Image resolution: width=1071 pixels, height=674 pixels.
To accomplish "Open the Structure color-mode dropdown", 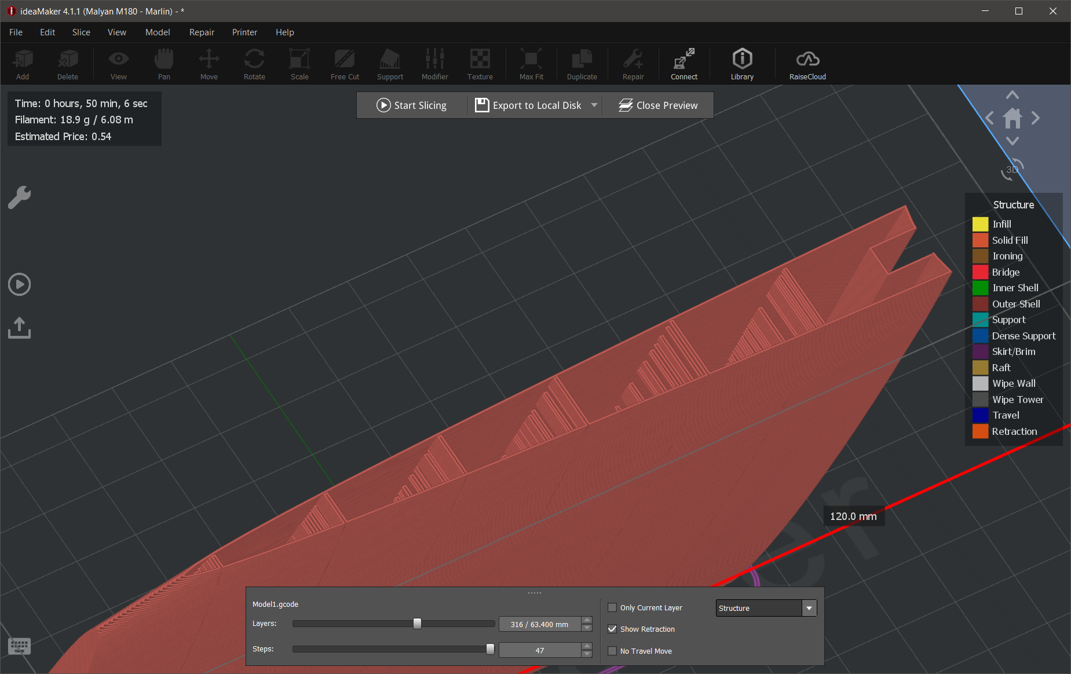I will (766, 608).
